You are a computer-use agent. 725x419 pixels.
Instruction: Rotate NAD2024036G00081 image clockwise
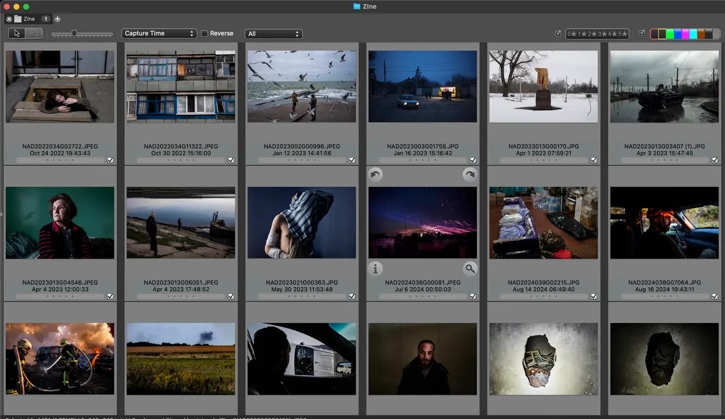(470, 175)
